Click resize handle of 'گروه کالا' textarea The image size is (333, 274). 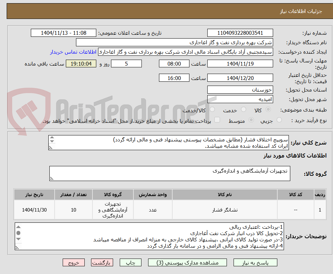pyautogui.click(x=51, y=179)
